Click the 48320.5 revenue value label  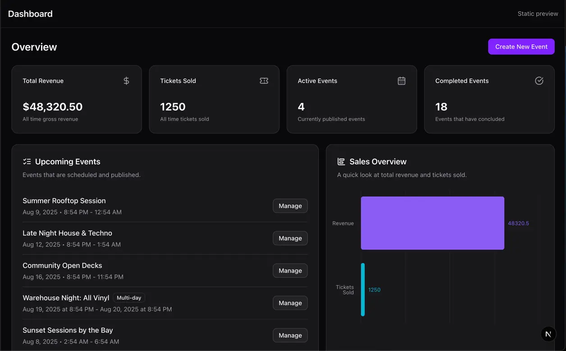519,223
